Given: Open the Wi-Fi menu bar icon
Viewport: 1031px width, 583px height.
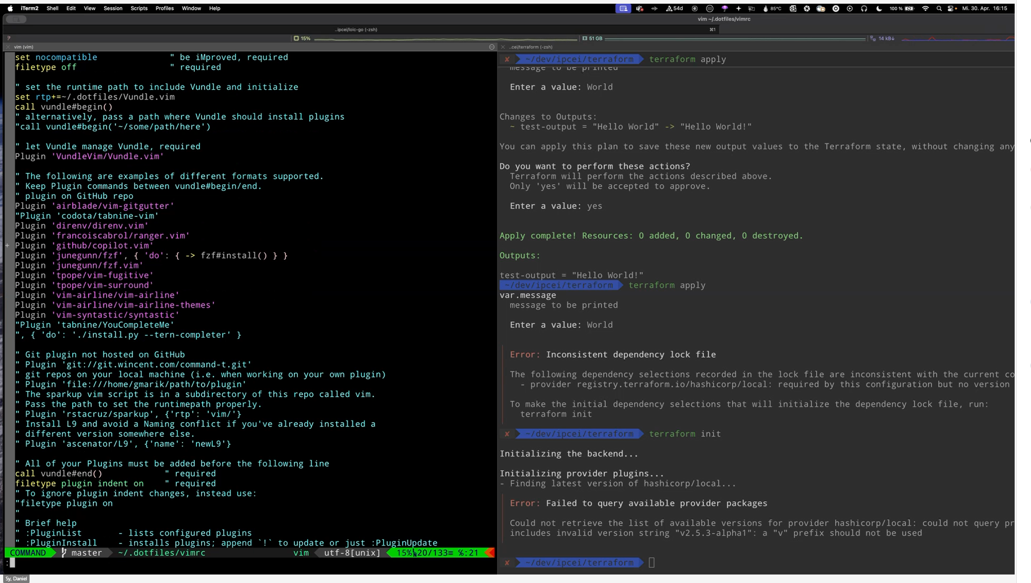Looking at the screenshot, I should pyautogui.click(x=925, y=8).
